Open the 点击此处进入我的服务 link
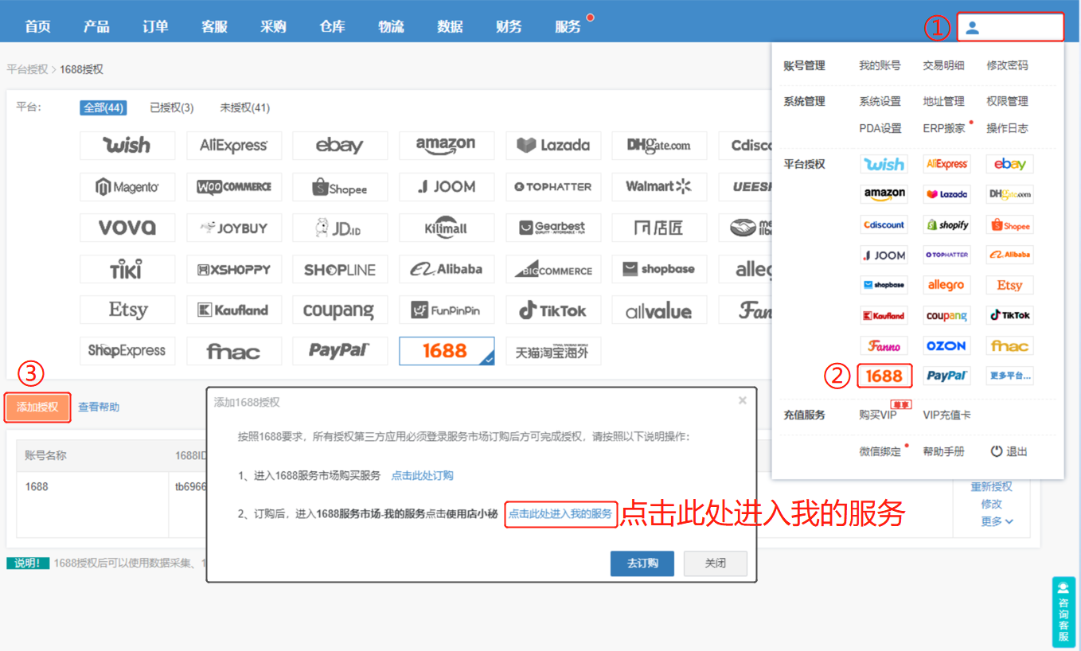The width and height of the screenshot is (1081, 651). click(560, 514)
